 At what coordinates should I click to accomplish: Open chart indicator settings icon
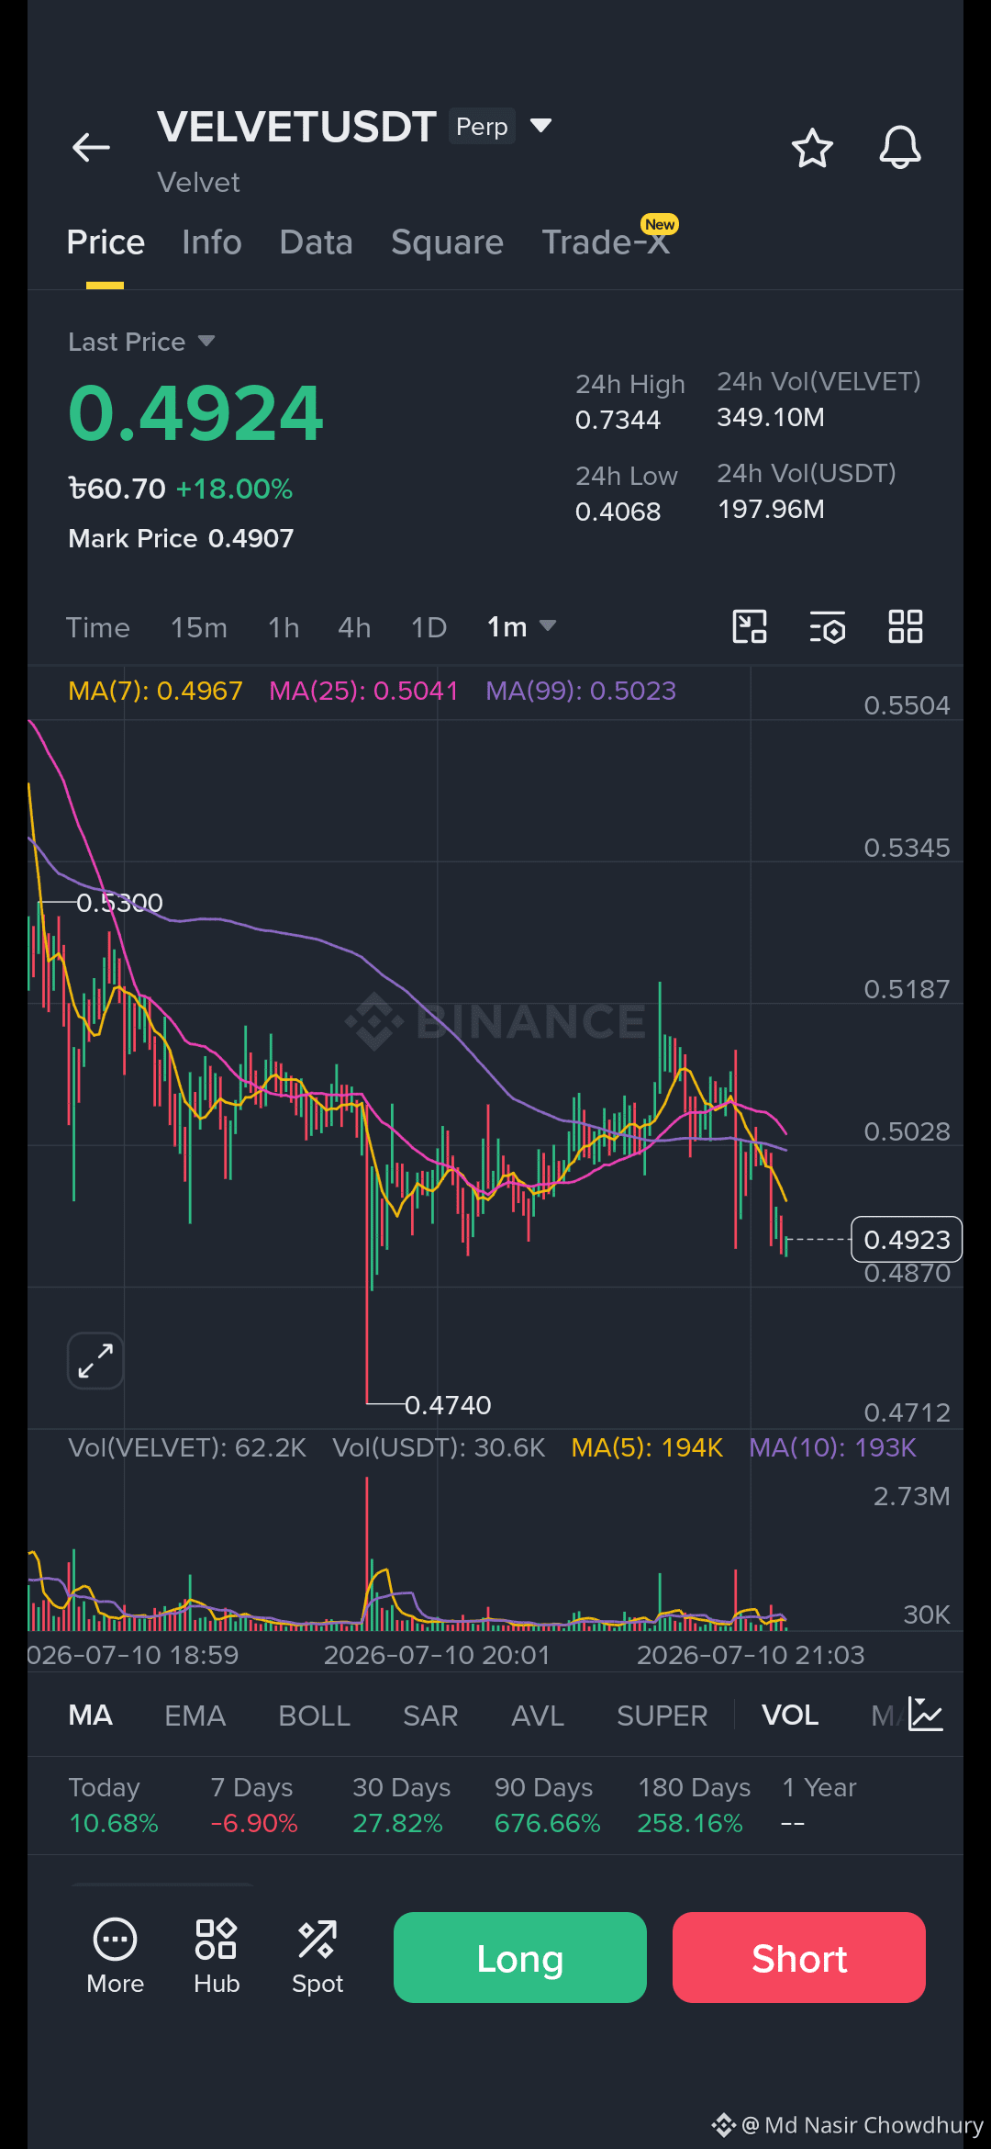(828, 627)
